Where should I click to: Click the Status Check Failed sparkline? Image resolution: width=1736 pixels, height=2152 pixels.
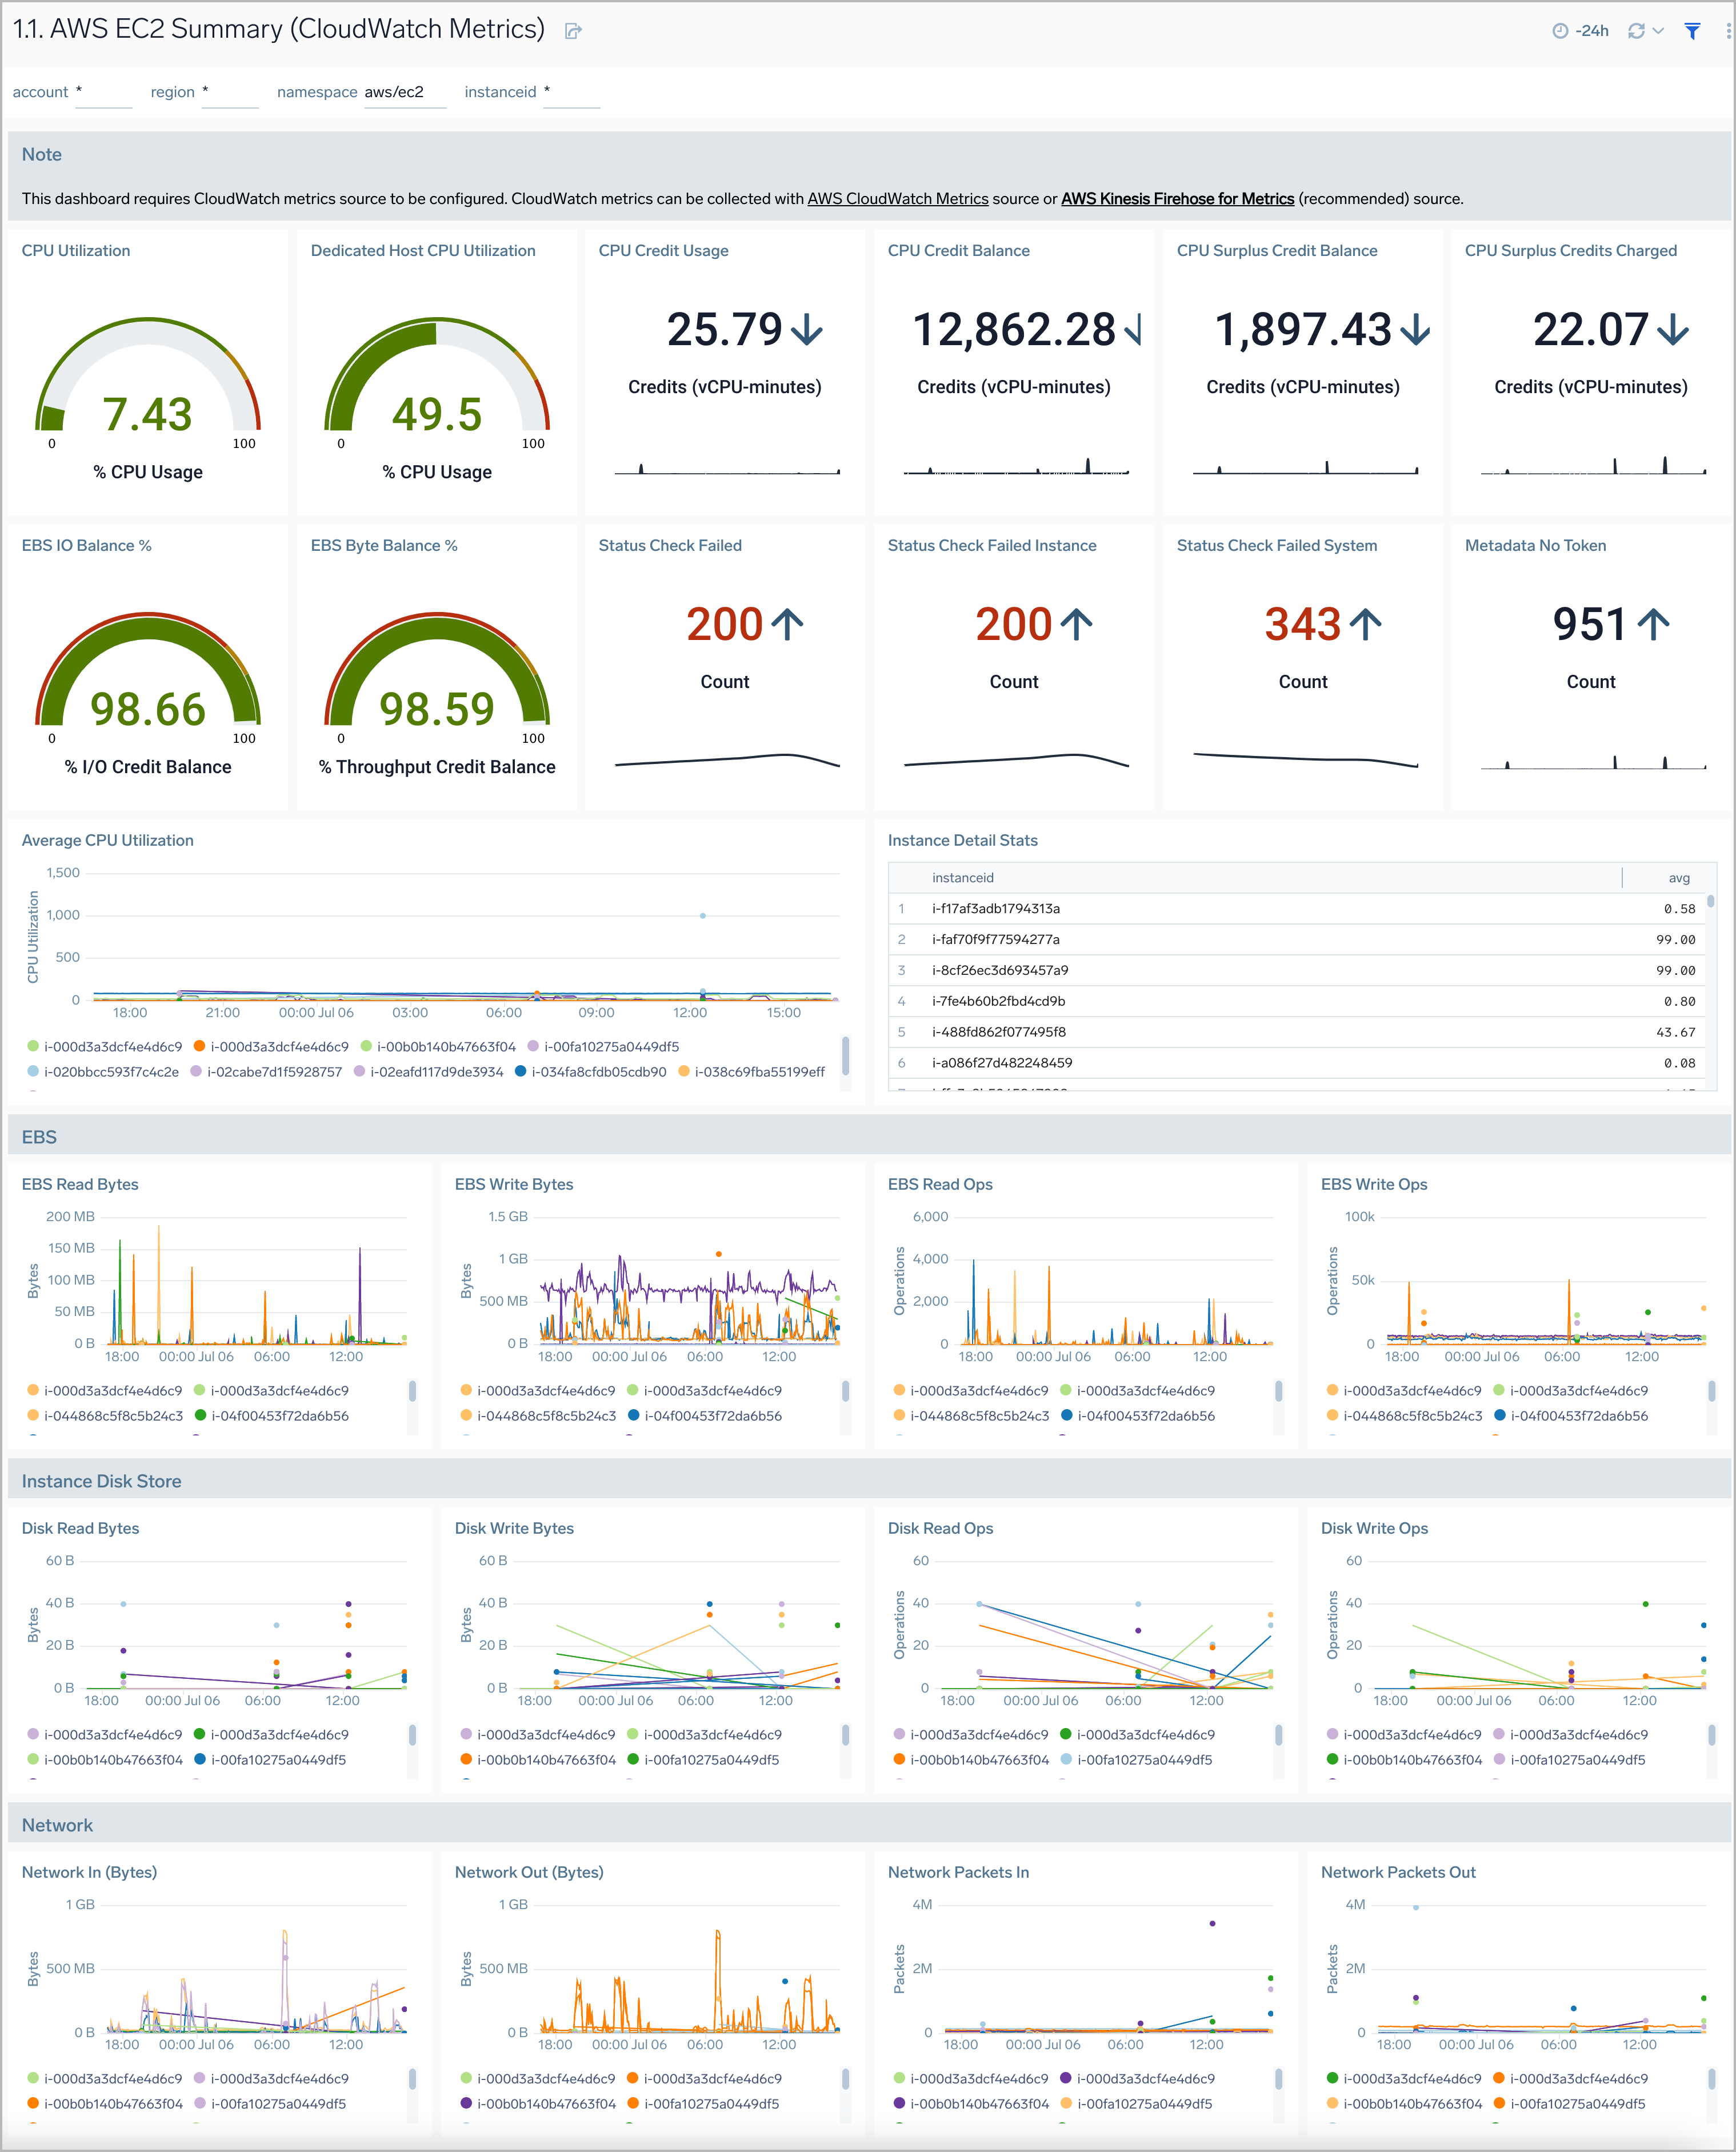(x=727, y=761)
